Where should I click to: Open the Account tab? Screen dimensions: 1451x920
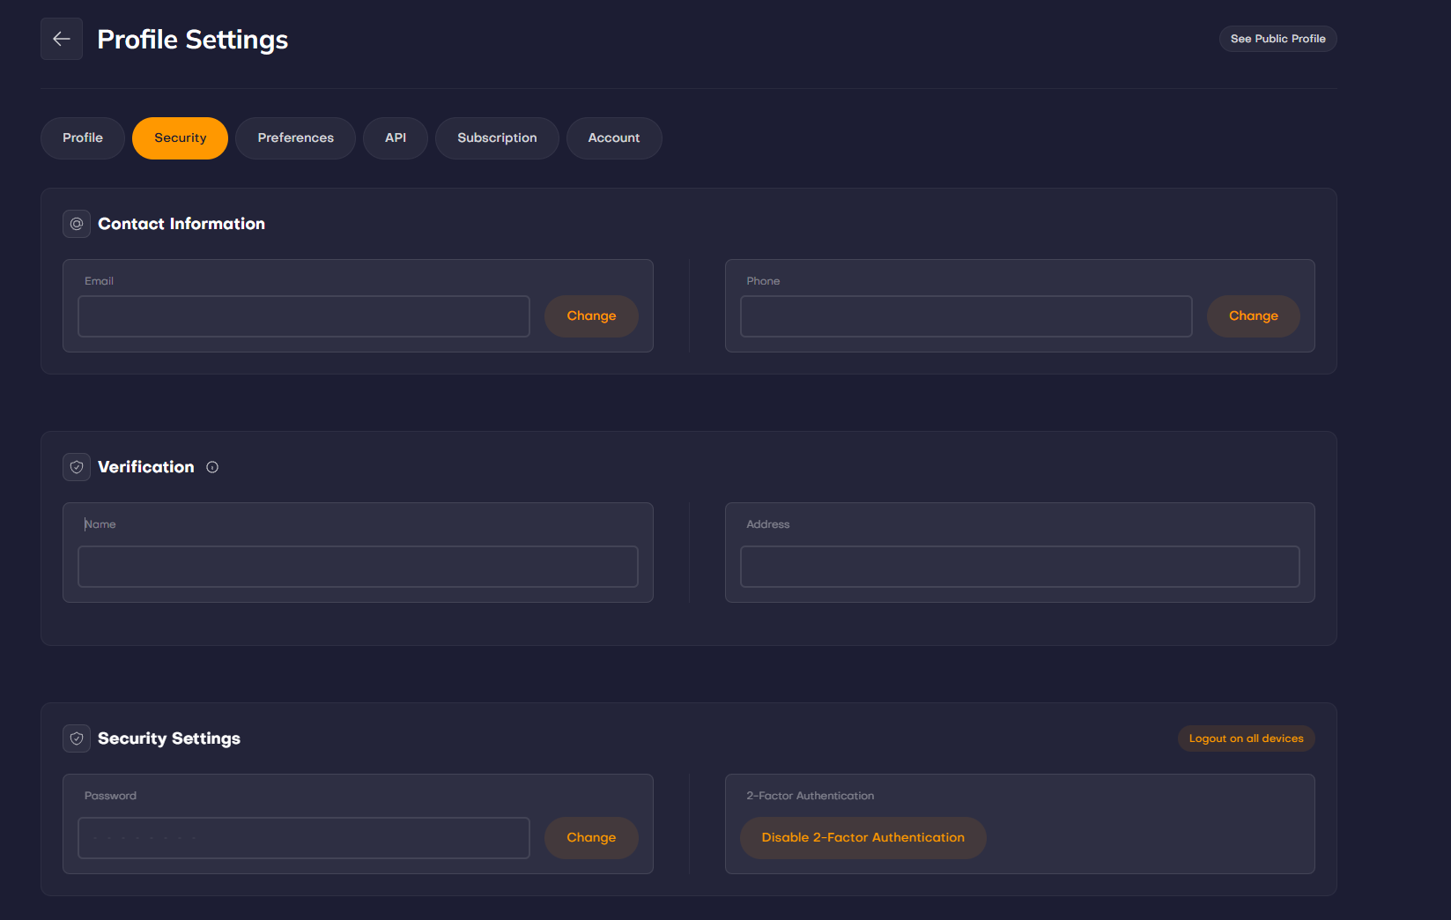[614, 138]
